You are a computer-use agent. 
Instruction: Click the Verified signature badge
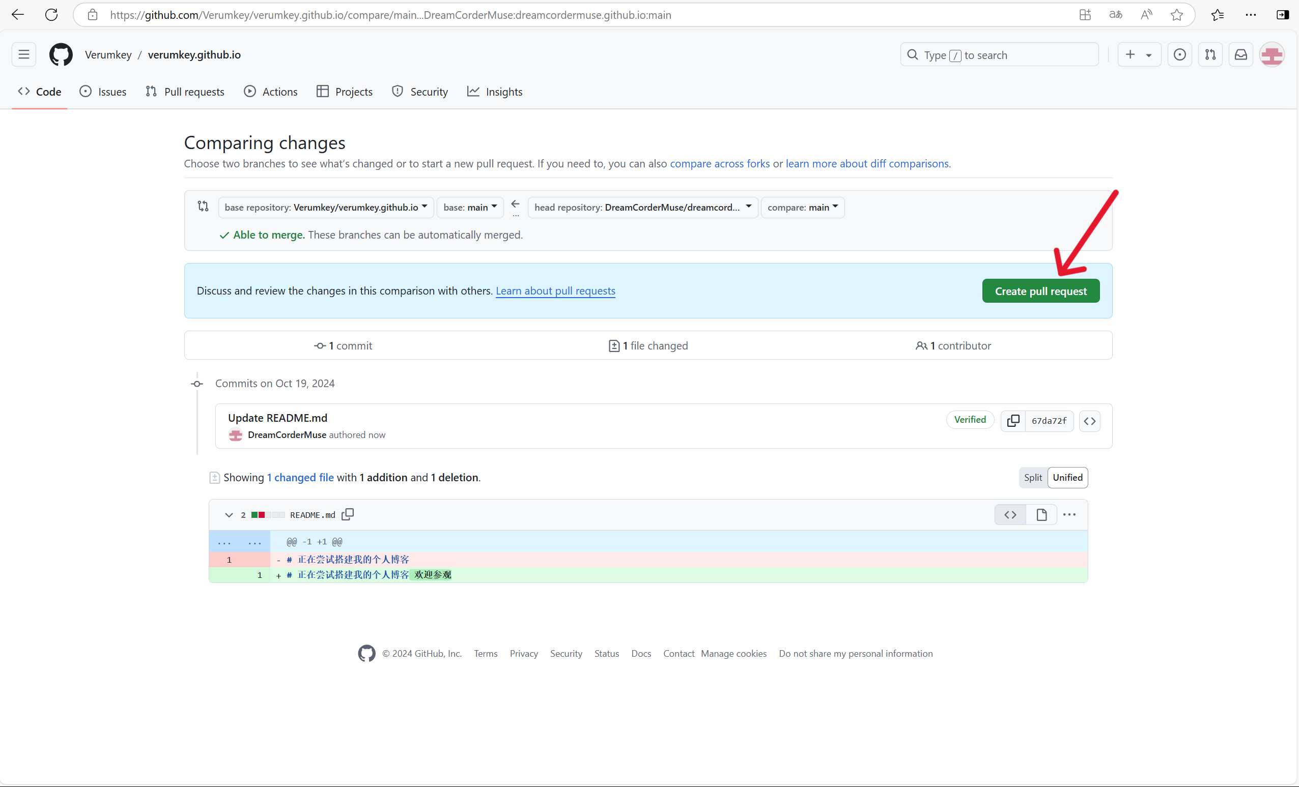970,419
